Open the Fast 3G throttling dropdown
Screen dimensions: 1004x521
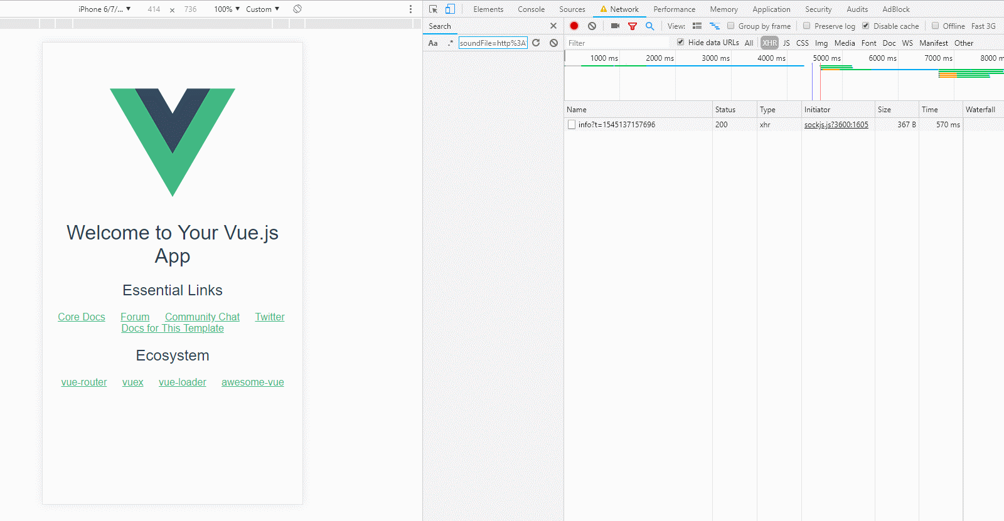click(x=983, y=26)
